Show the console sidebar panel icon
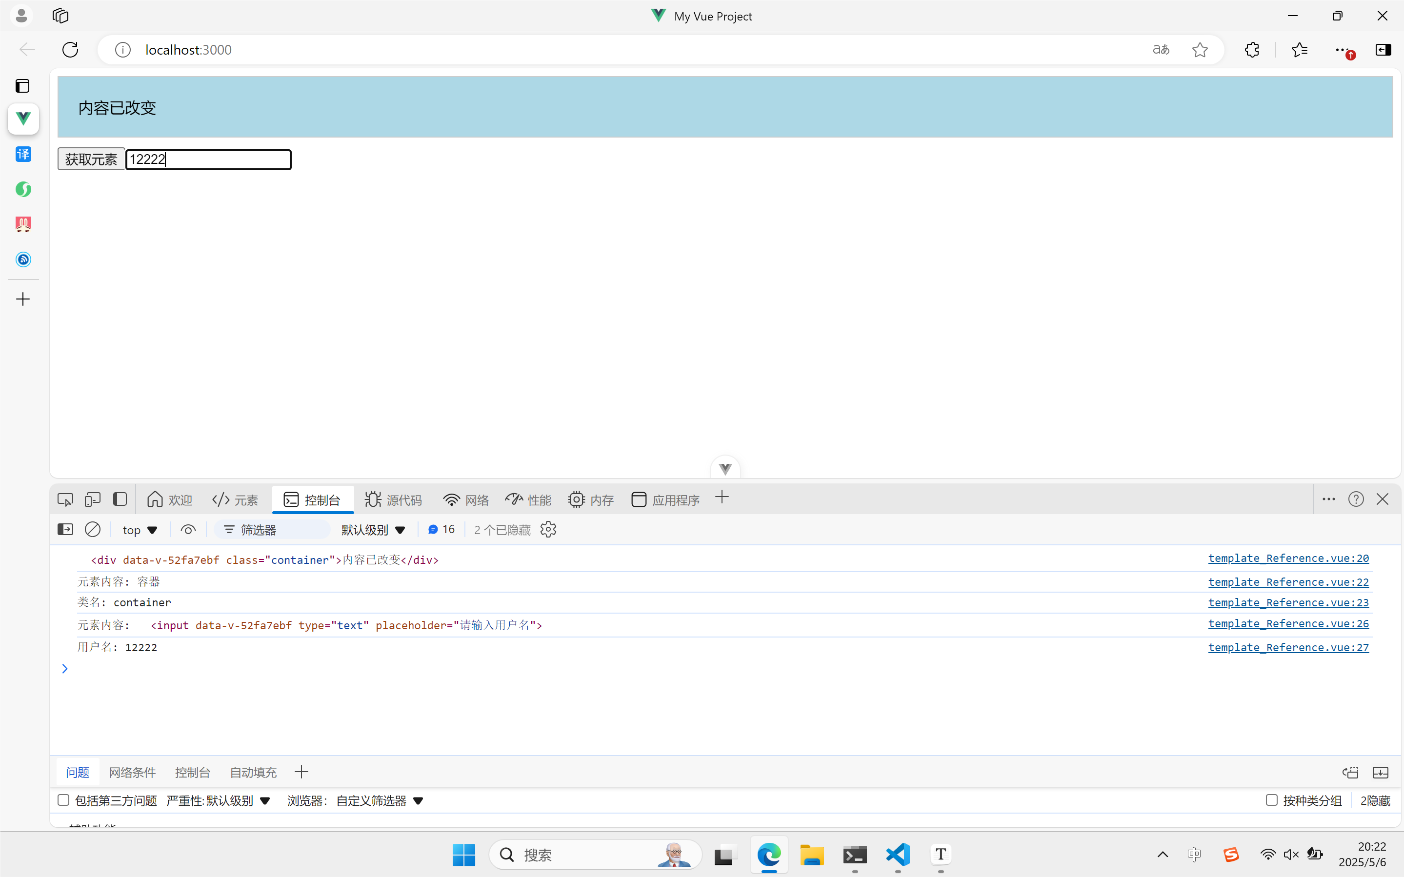 coord(65,530)
